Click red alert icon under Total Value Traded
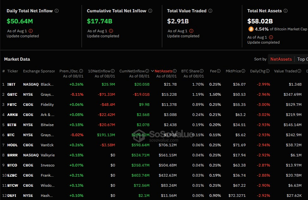308x200 pixels. [191, 31]
